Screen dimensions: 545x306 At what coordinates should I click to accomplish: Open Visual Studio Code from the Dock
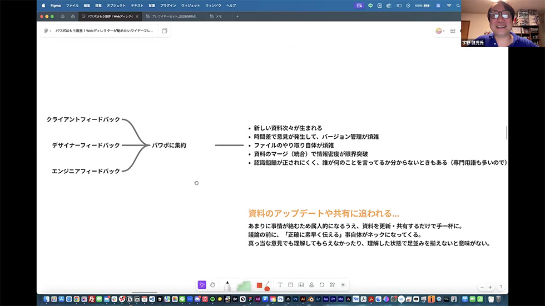[152, 299]
